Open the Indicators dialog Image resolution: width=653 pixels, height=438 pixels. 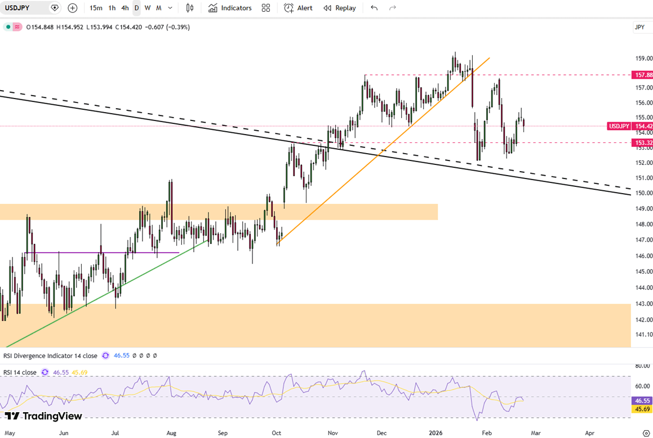[x=230, y=8]
